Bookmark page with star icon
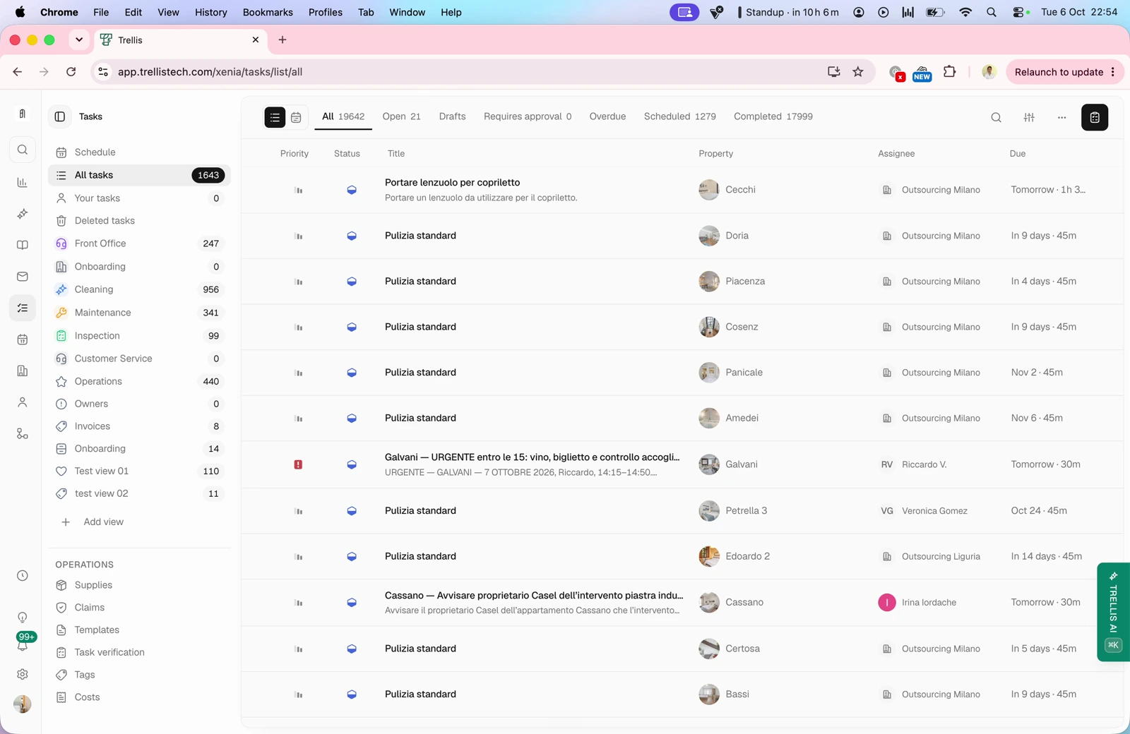Viewport: 1130px width, 734px height. click(x=858, y=72)
